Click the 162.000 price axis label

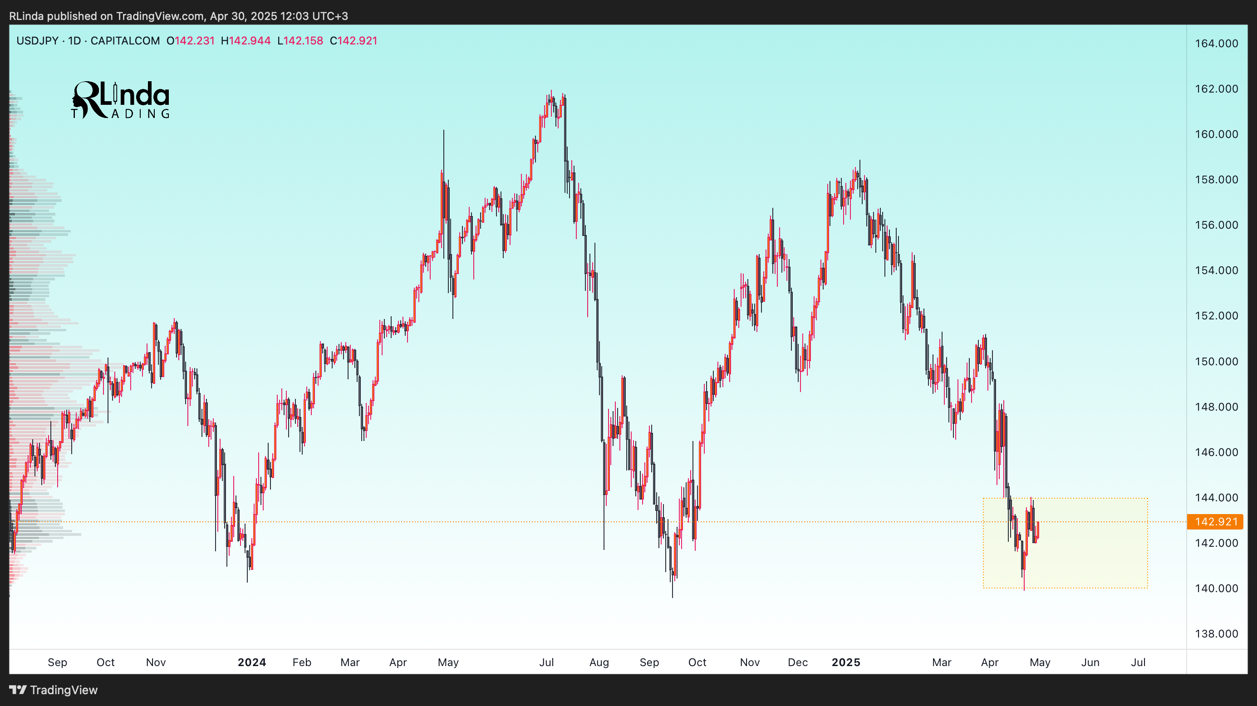click(x=1216, y=89)
